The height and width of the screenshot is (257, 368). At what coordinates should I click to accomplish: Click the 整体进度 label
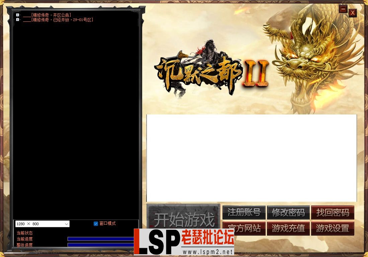click(25, 245)
